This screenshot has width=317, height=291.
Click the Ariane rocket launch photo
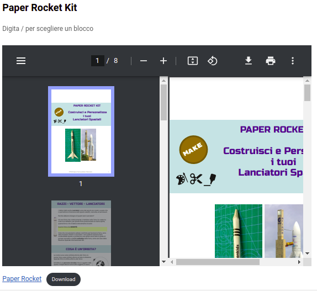tap(284, 231)
